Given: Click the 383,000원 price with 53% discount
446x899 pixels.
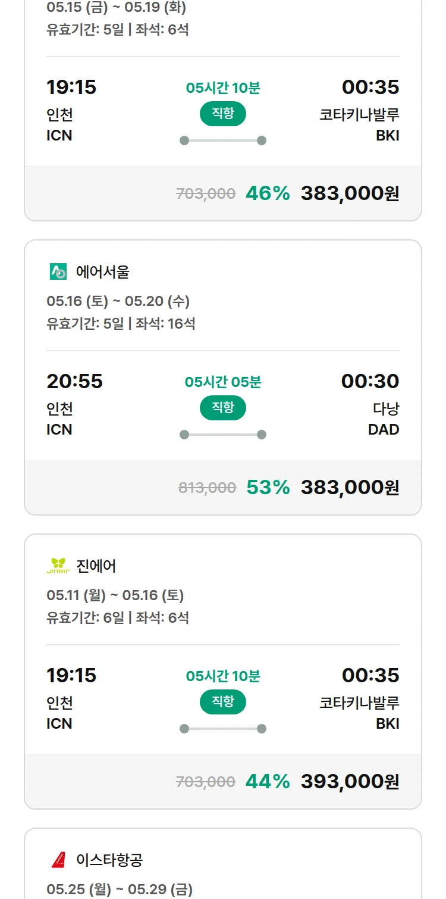Looking at the screenshot, I should 350,488.
